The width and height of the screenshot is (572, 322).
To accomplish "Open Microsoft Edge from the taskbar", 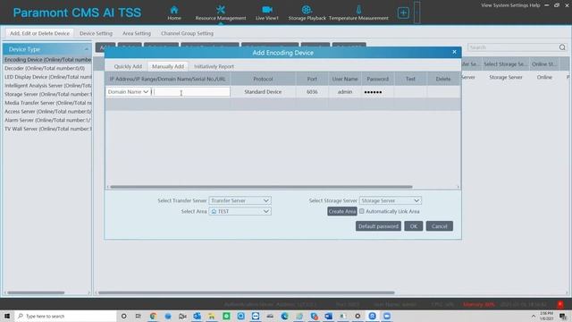I will coord(284,316).
